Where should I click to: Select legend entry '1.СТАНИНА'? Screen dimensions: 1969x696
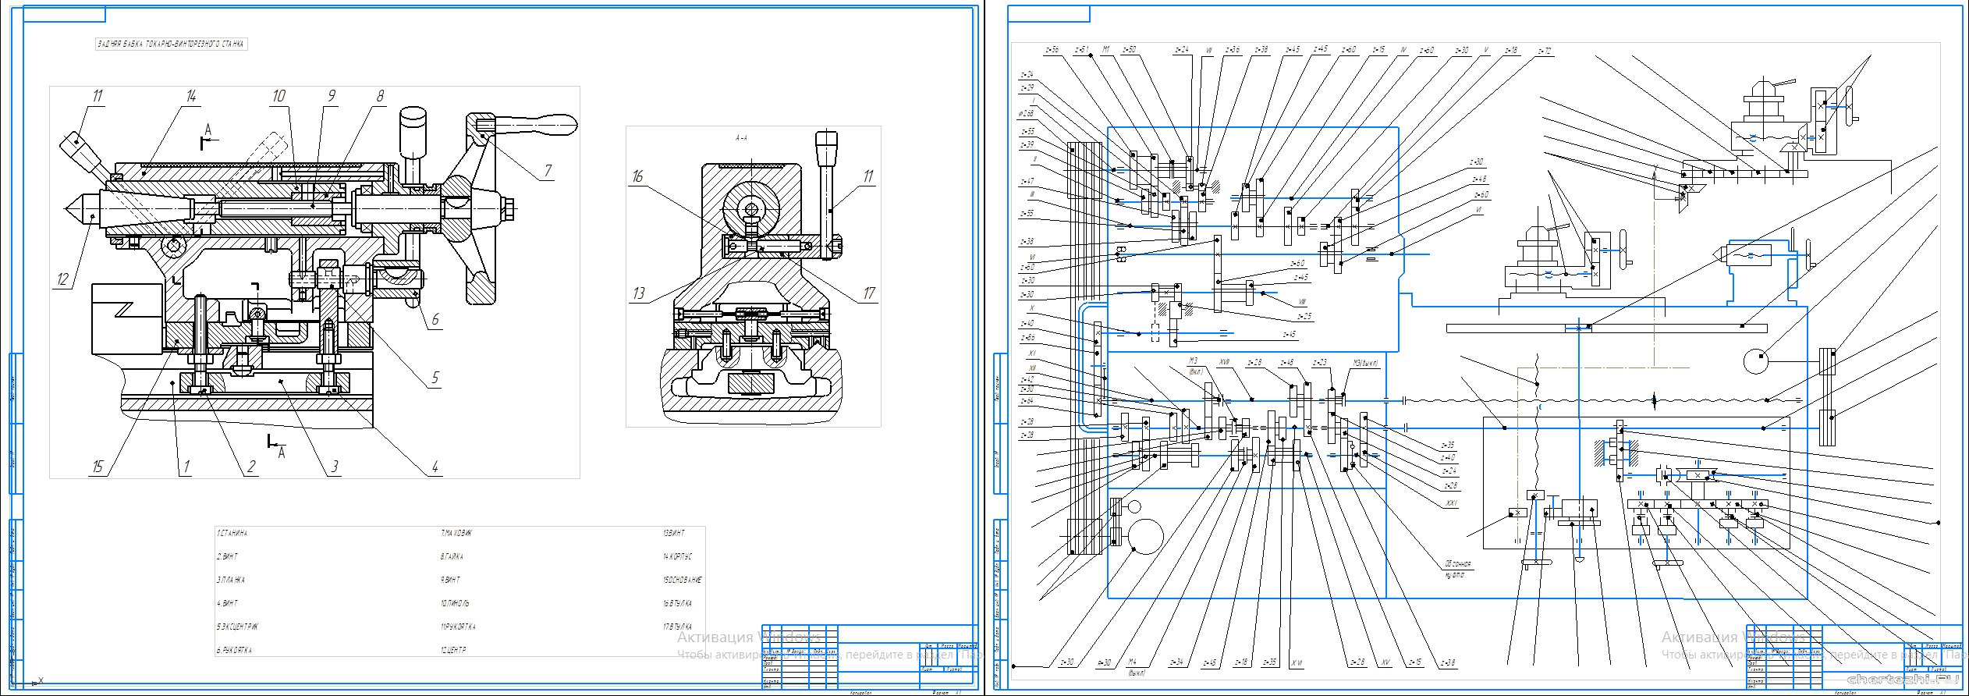(232, 534)
